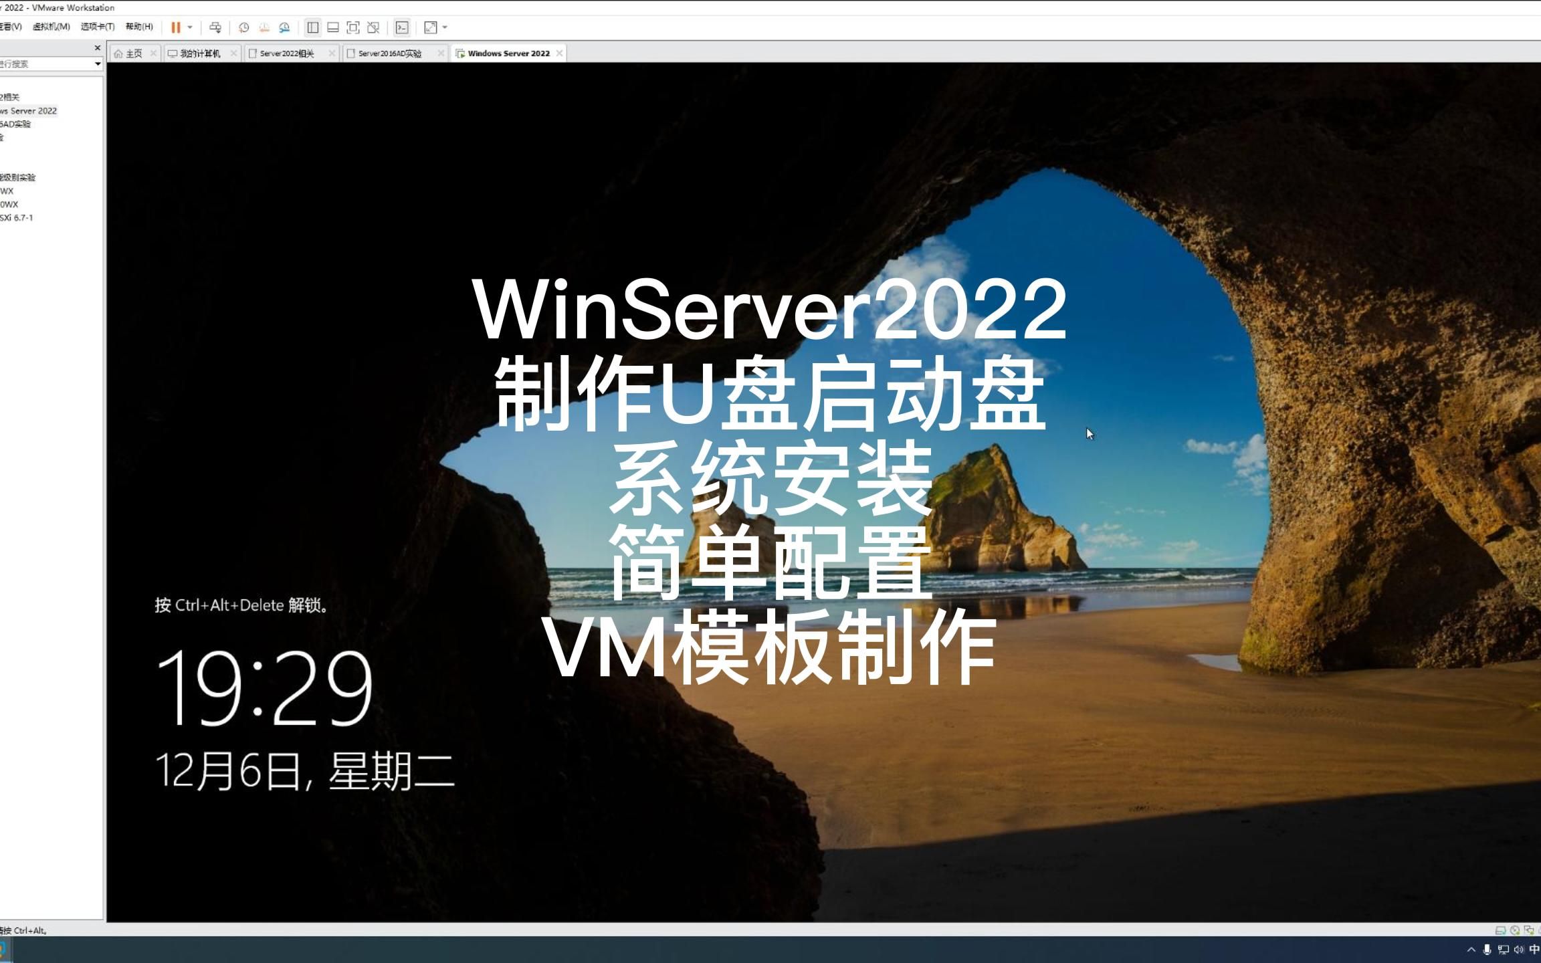1541x963 pixels.
Task: Toggle the thumbnail bar view
Action: (x=333, y=27)
